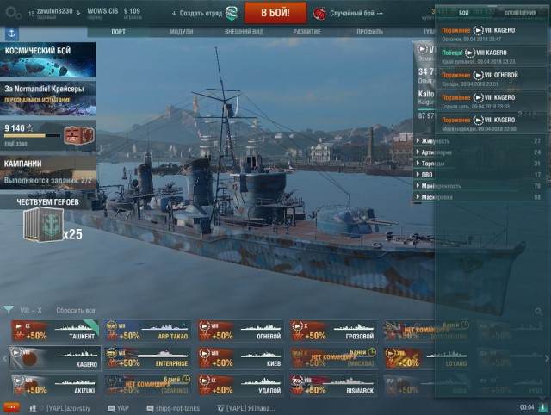Open the КАМПАНИИ panel

pyautogui.click(x=48, y=172)
